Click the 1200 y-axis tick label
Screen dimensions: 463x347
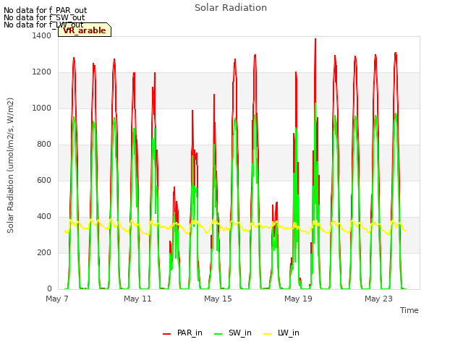pyautogui.click(x=42, y=72)
